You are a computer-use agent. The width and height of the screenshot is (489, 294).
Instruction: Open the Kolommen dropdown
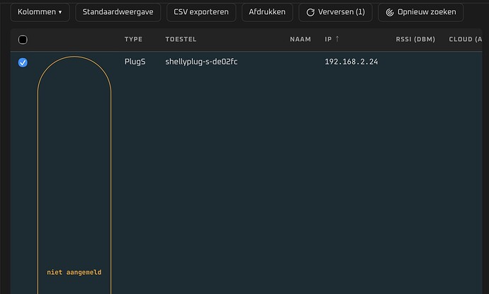[x=40, y=12]
